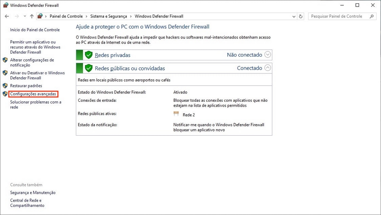Click the shield icon next to Redes públicas
This screenshot has height=215, width=381.
point(88,68)
